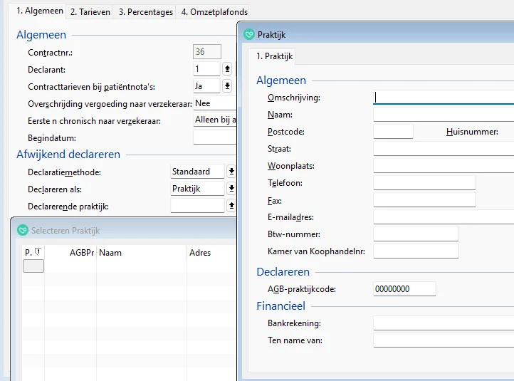
Task: Click the Praktijk window heart icon
Action: pyautogui.click(x=249, y=34)
